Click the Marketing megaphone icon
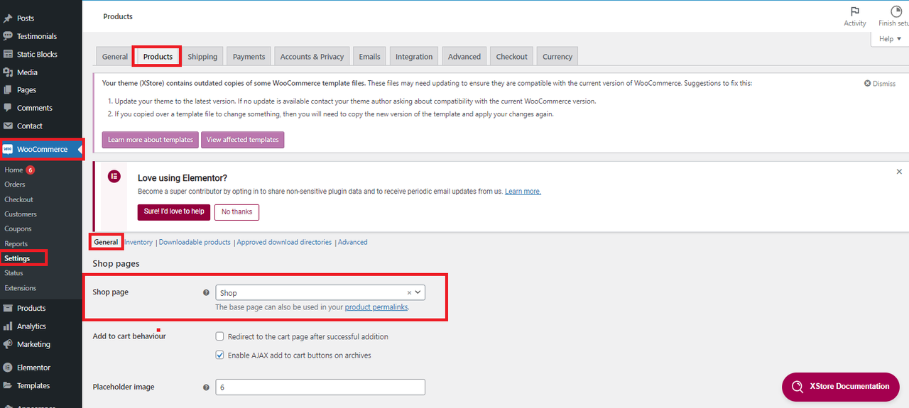Viewport: 909px width, 408px height. [8, 344]
